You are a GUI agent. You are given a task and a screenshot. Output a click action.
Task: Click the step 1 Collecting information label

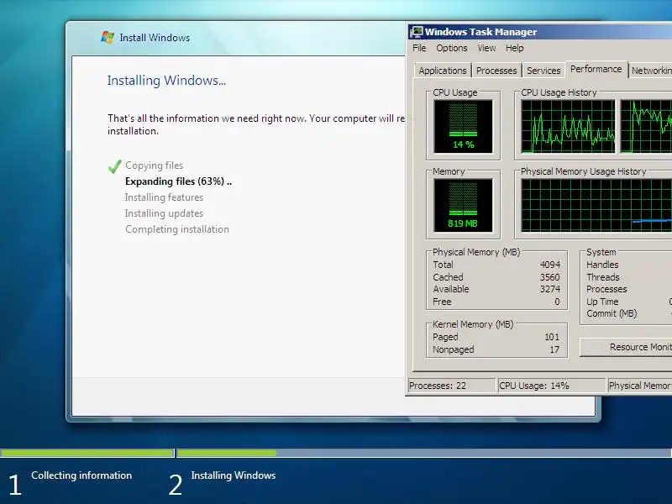[81, 475]
